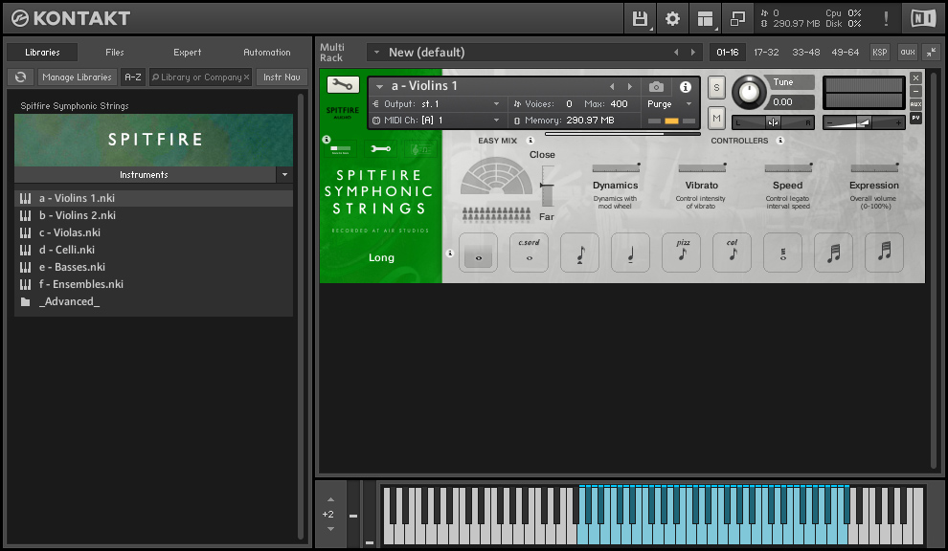Open the MIDI channel dropdown
This screenshot has height=551, width=948.
coord(496,121)
